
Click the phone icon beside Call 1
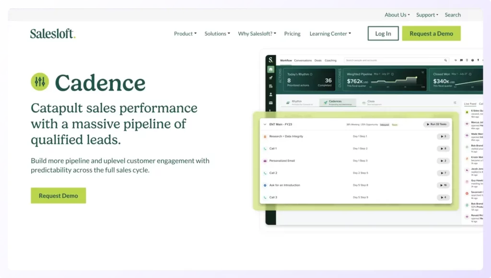(x=265, y=149)
